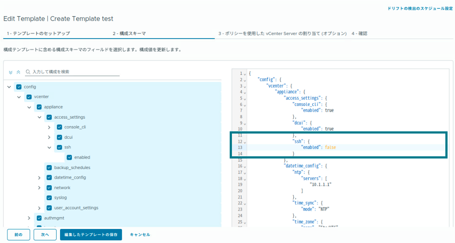Click the expand-all double chevron icon
Image resolution: width=455 pixels, height=243 pixels.
11,72
